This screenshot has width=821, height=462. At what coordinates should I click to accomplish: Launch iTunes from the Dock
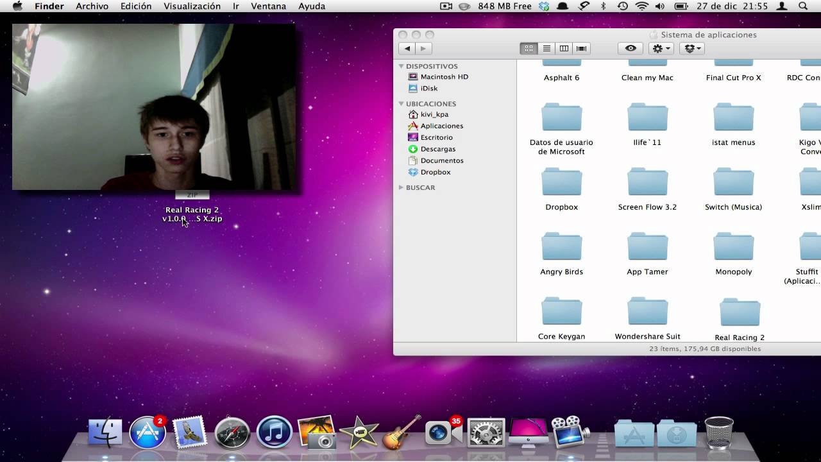click(x=275, y=432)
